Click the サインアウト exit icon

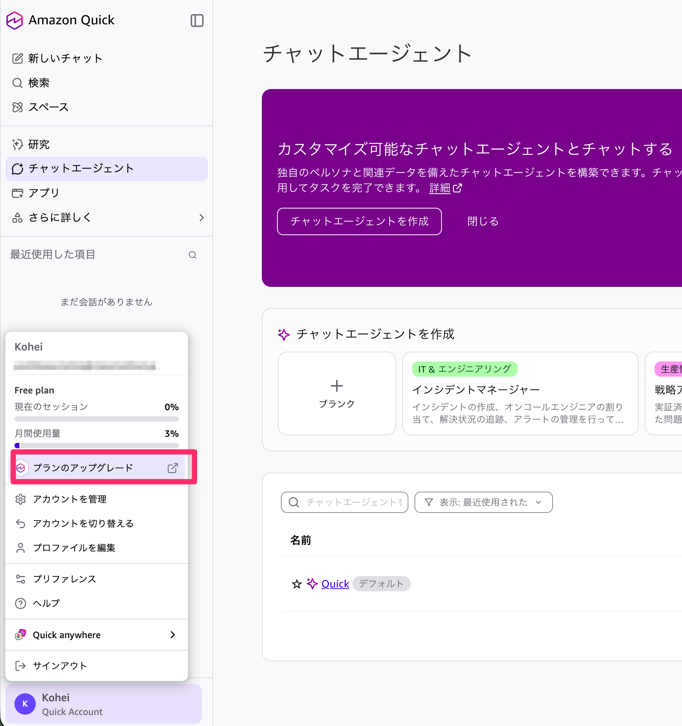pos(21,666)
